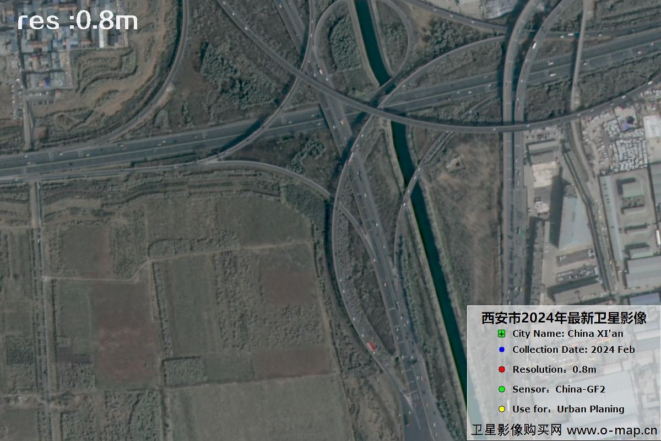Click the green plus City Name icon

(501, 334)
